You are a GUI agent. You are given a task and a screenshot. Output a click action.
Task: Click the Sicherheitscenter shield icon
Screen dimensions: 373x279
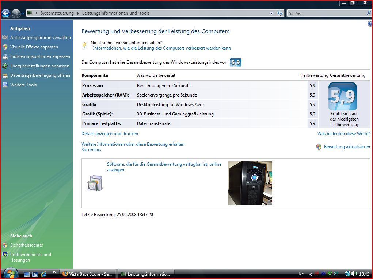click(5, 245)
